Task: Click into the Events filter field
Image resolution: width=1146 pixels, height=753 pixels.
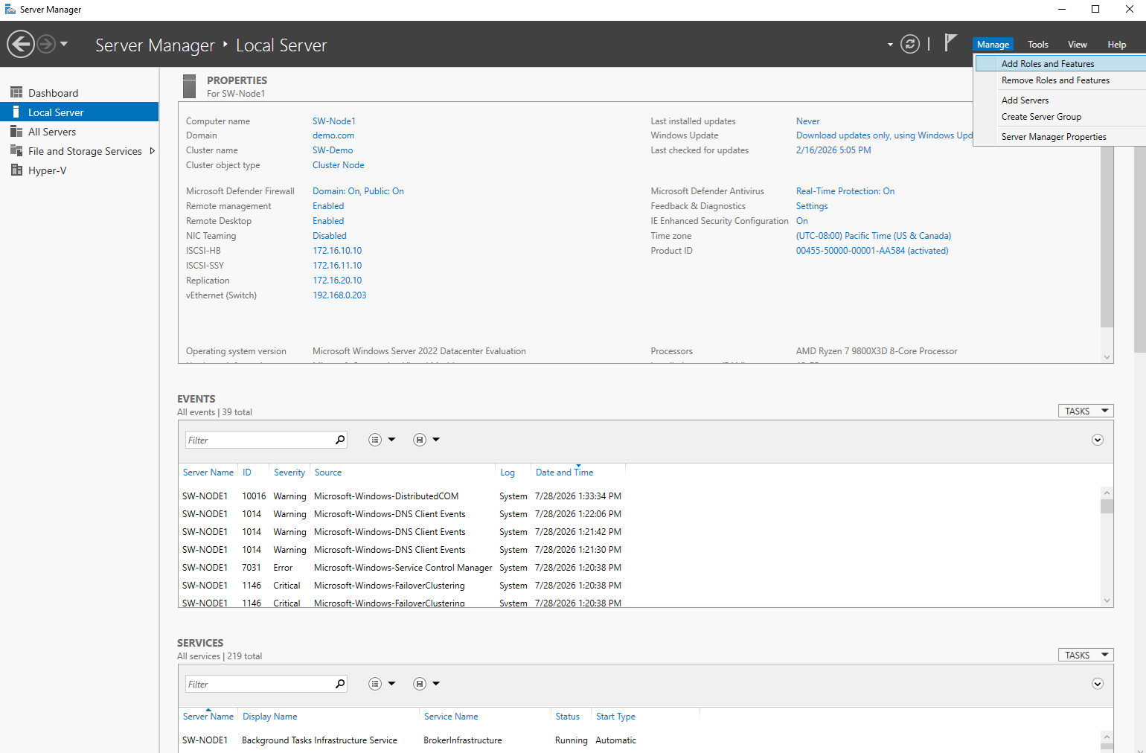Action: 259,440
